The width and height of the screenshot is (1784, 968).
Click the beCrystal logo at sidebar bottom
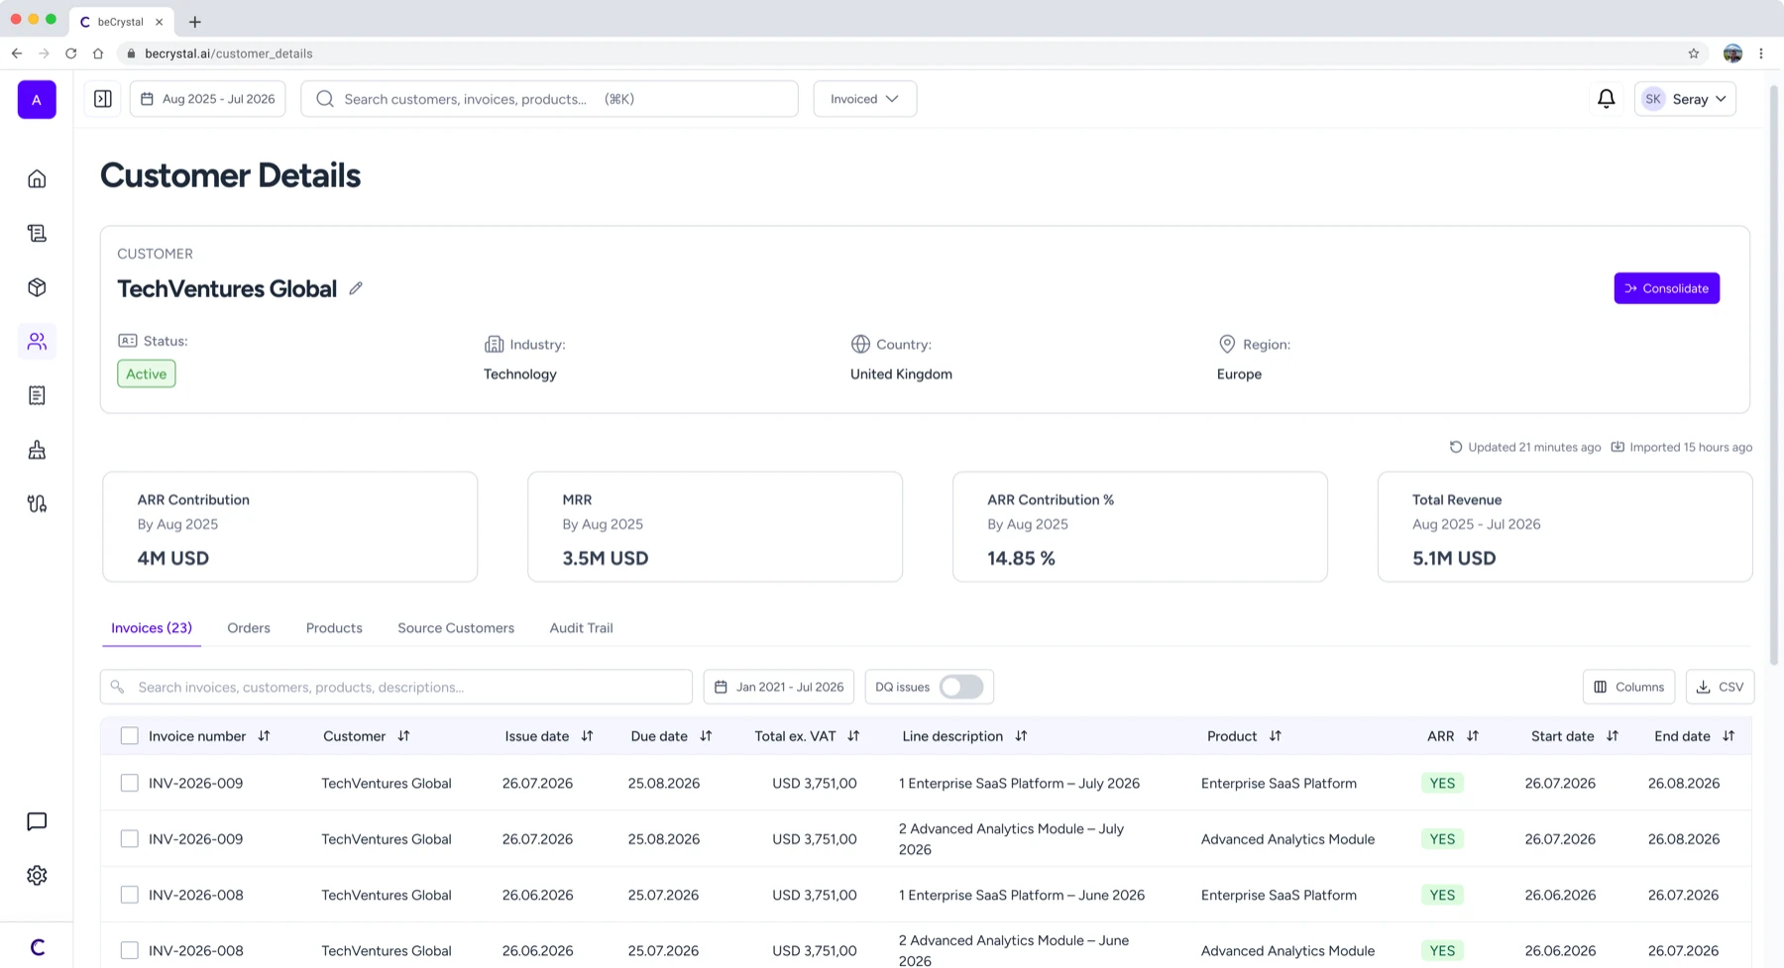(x=37, y=947)
